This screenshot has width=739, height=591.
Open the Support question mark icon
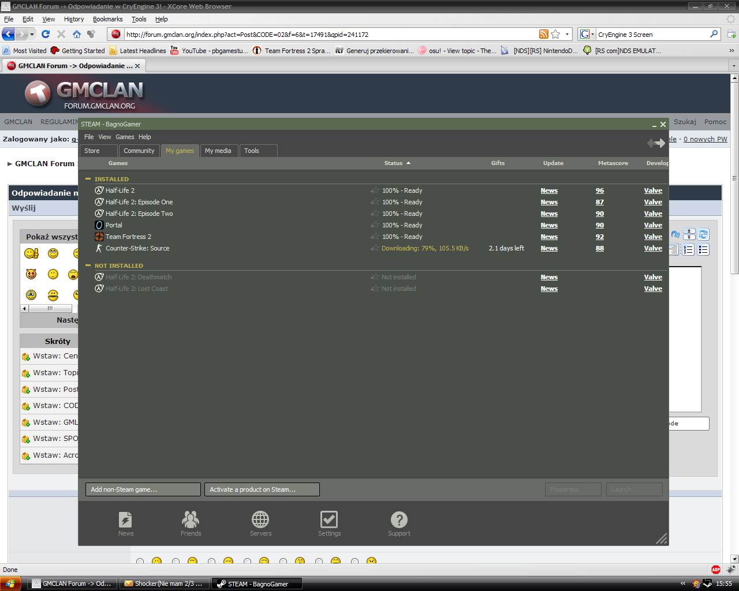[399, 520]
